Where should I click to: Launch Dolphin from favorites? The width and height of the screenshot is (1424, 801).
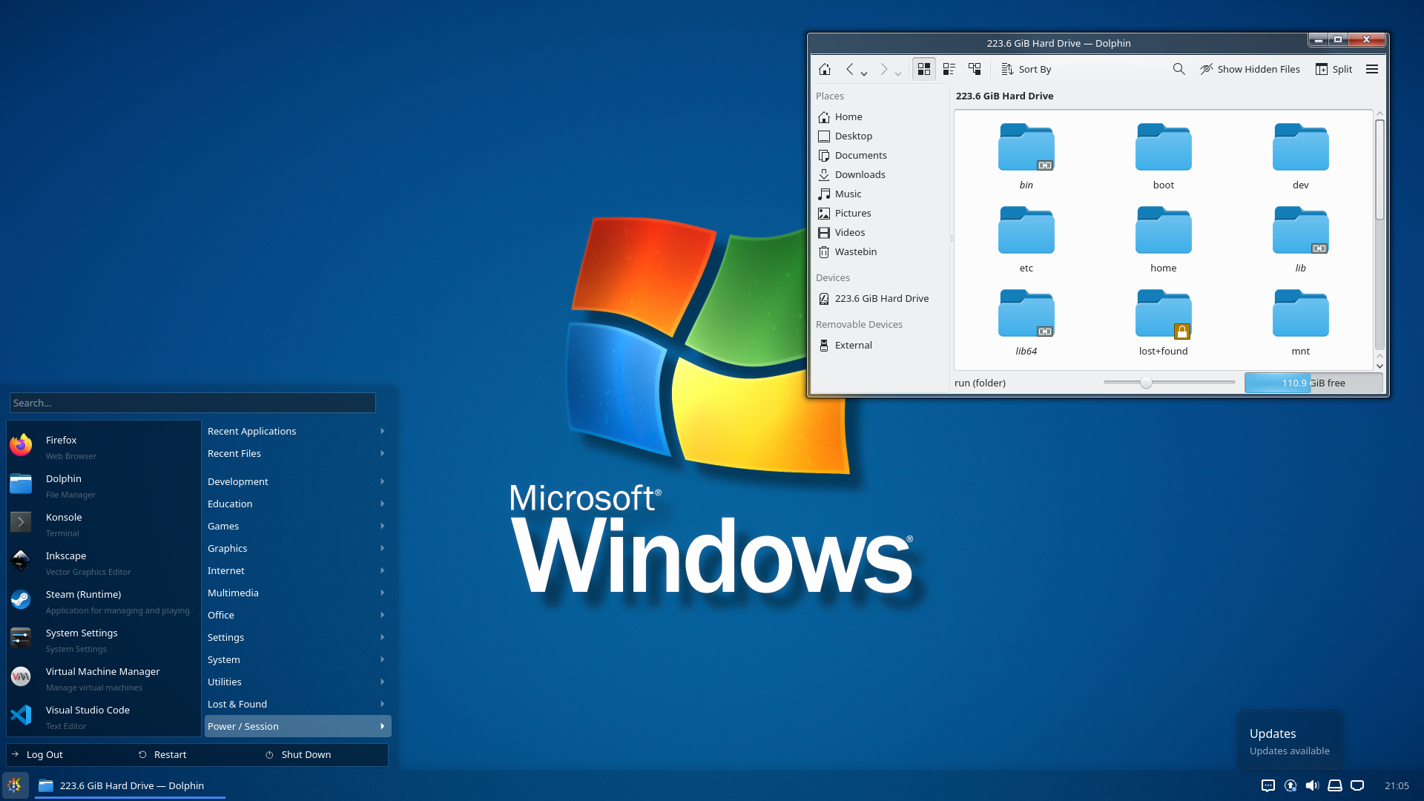pyautogui.click(x=104, y=486)
